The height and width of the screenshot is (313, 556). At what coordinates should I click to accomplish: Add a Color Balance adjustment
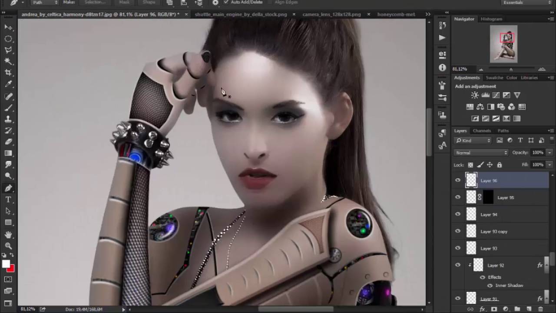coord(480,107)
